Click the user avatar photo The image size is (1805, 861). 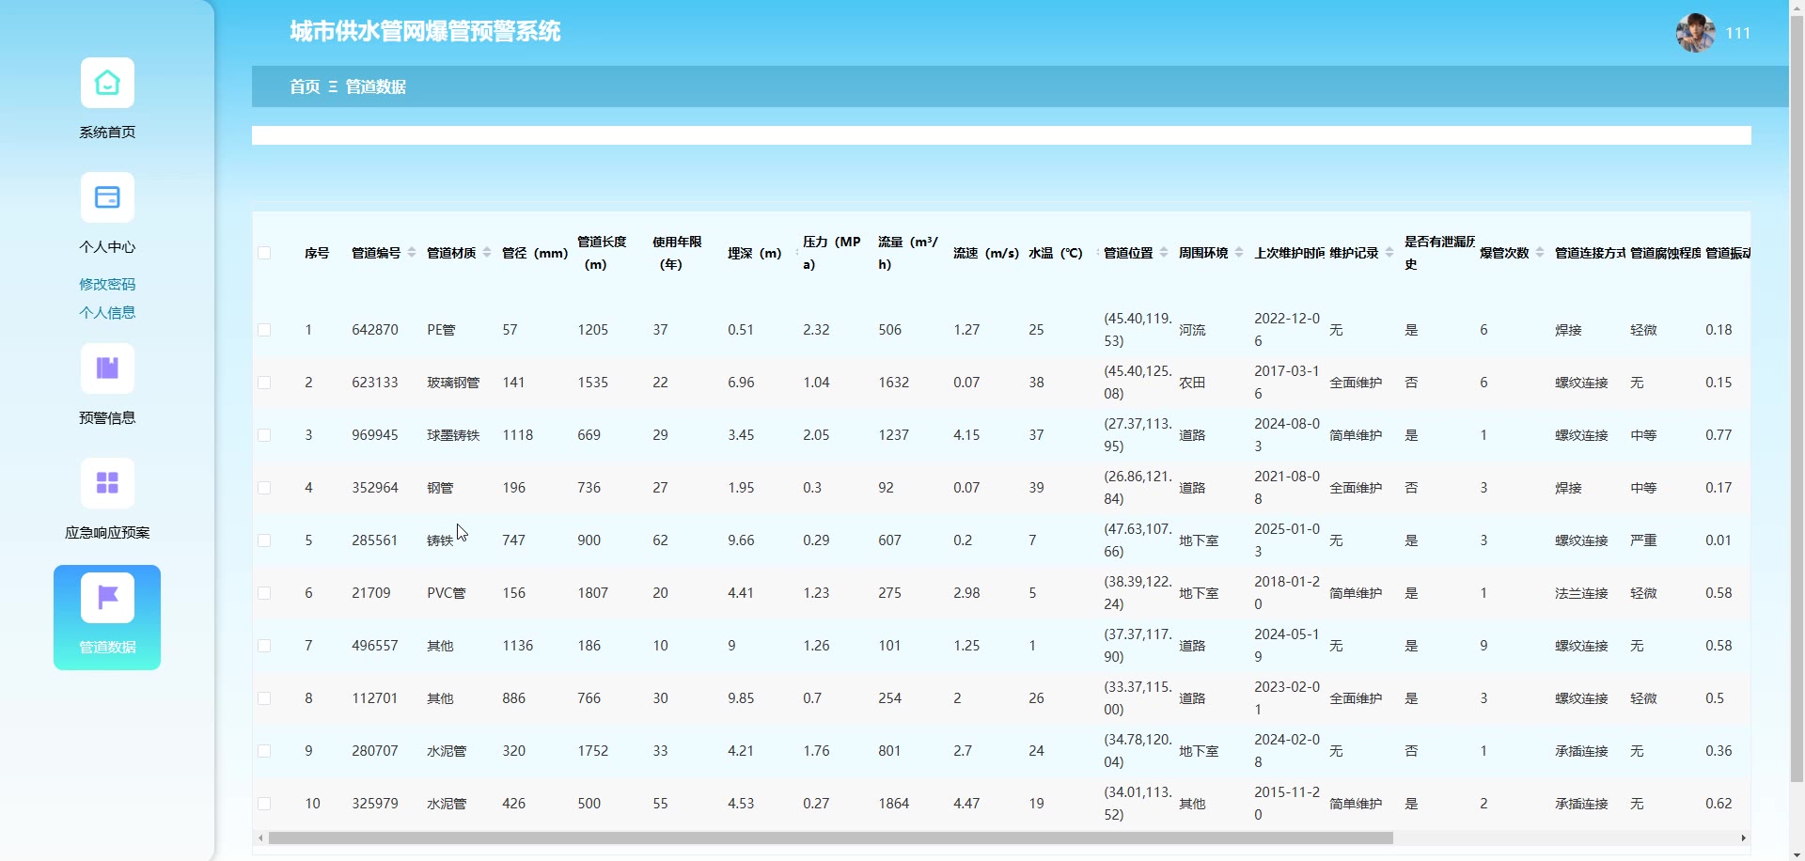tap(1696, 33)
